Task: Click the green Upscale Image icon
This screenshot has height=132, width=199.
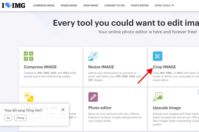Action: tap(158, 97)
